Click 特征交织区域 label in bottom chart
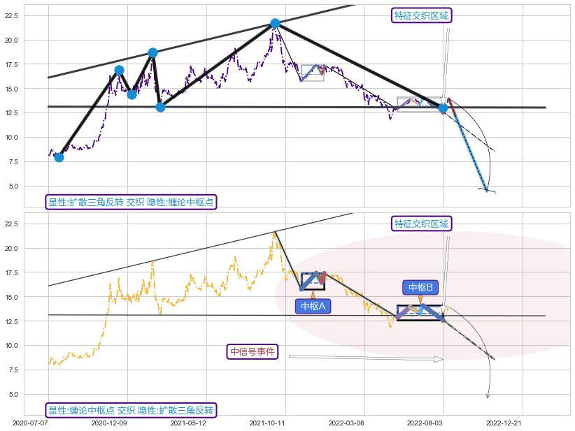Viewport: 575px width, 431px height. pyautogui.click(x=420, y=224)
